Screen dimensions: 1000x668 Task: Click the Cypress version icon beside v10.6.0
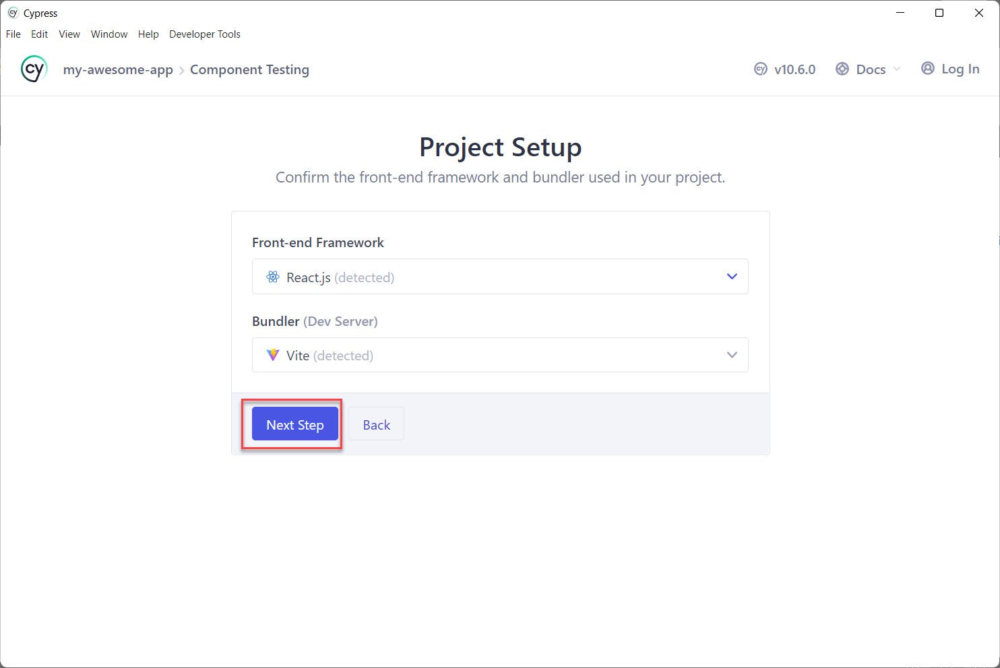(x=761, y=69)
